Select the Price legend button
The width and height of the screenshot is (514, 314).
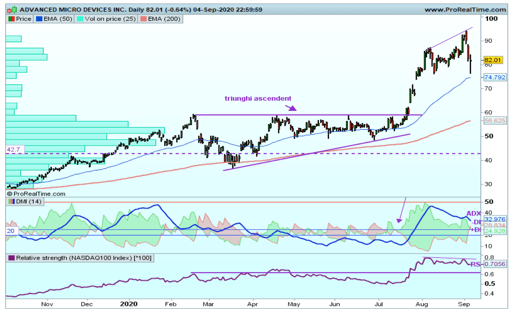tap(20, 19)
